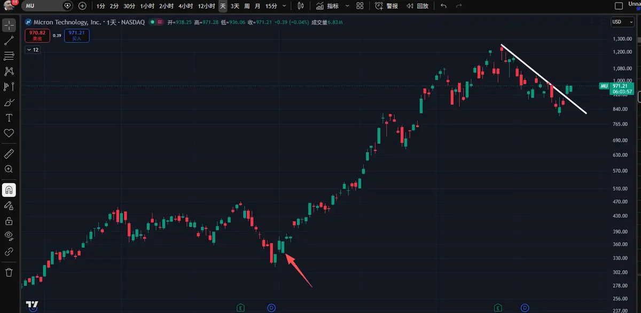Click the TradingView logo at bottom left

coord(32,304)
